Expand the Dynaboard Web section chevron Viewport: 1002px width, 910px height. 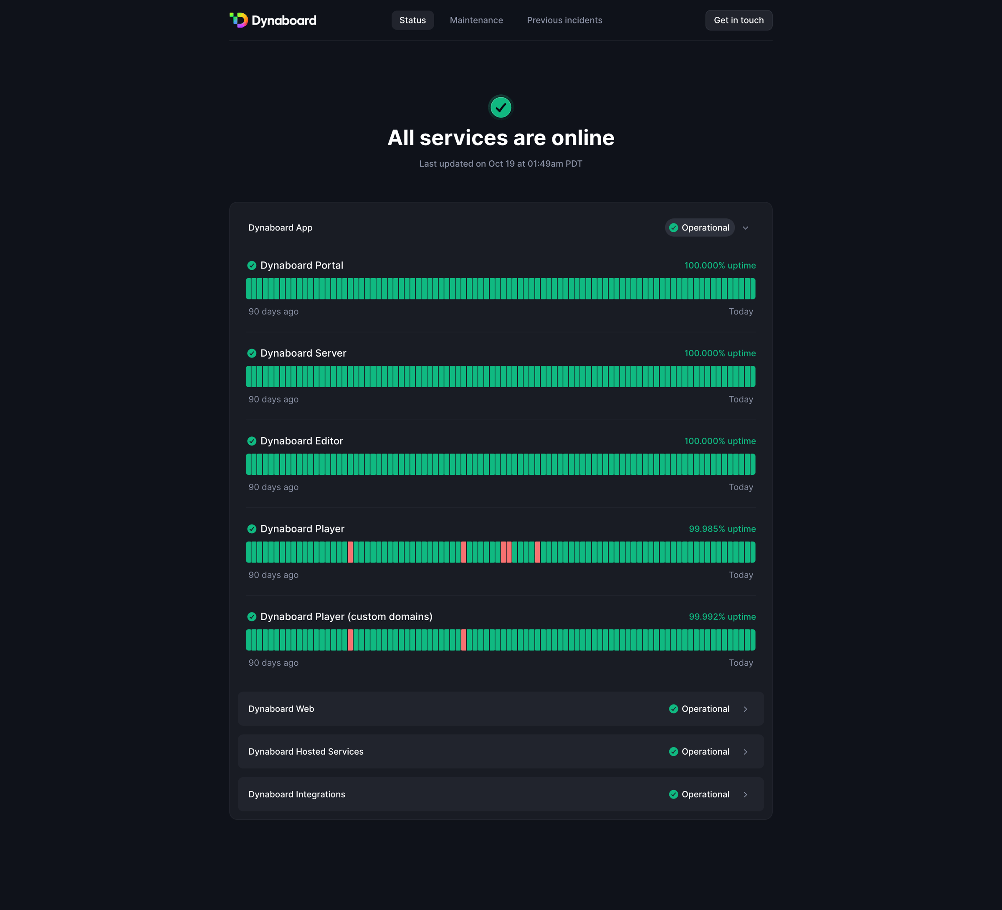[745, 709]
